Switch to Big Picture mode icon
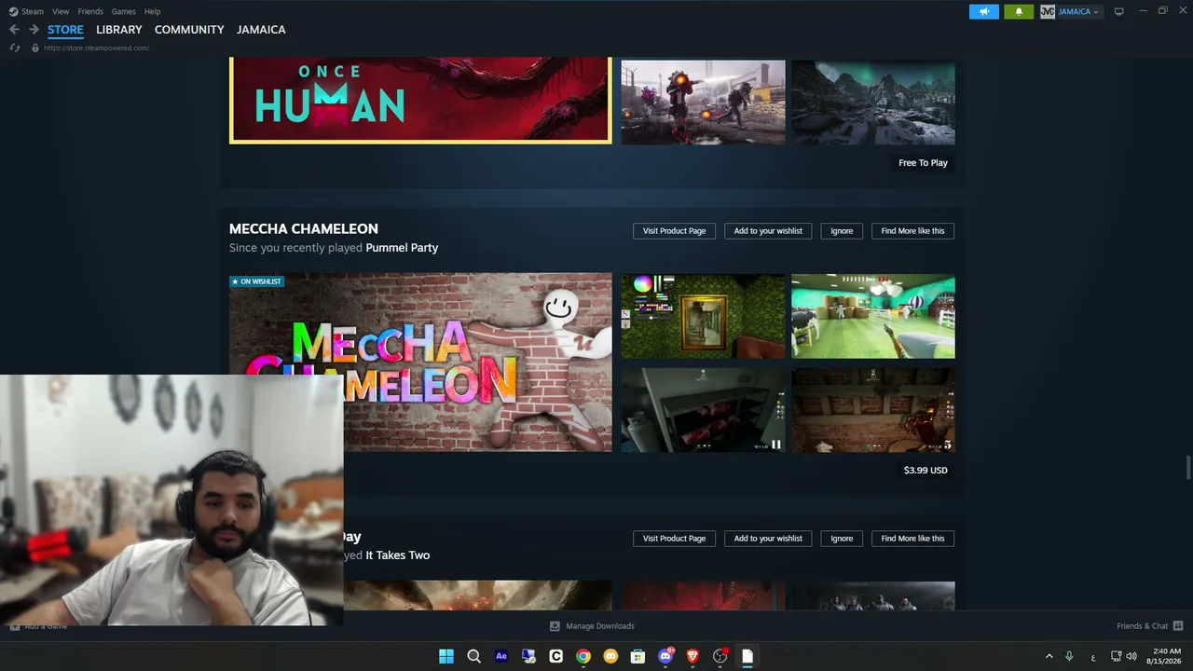The width and height of the screenshot is (1193, 671). 1119,11
